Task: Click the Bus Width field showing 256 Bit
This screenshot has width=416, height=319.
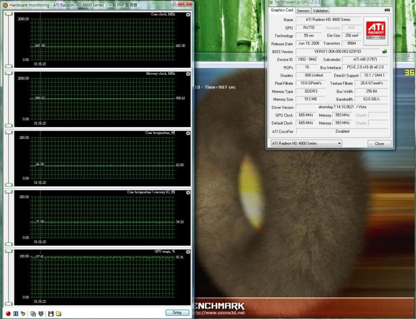Action: (x=371, y=91)
